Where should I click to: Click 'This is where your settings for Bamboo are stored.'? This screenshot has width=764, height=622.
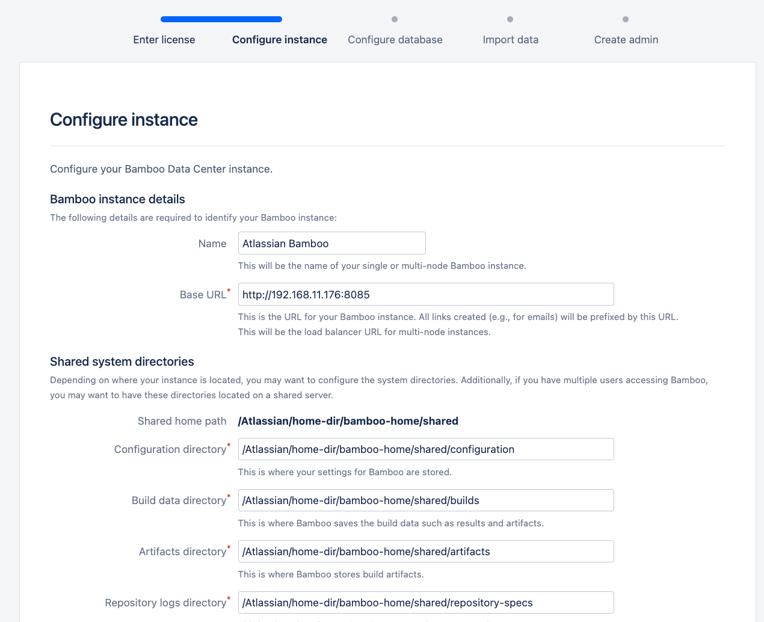(345, 472)
